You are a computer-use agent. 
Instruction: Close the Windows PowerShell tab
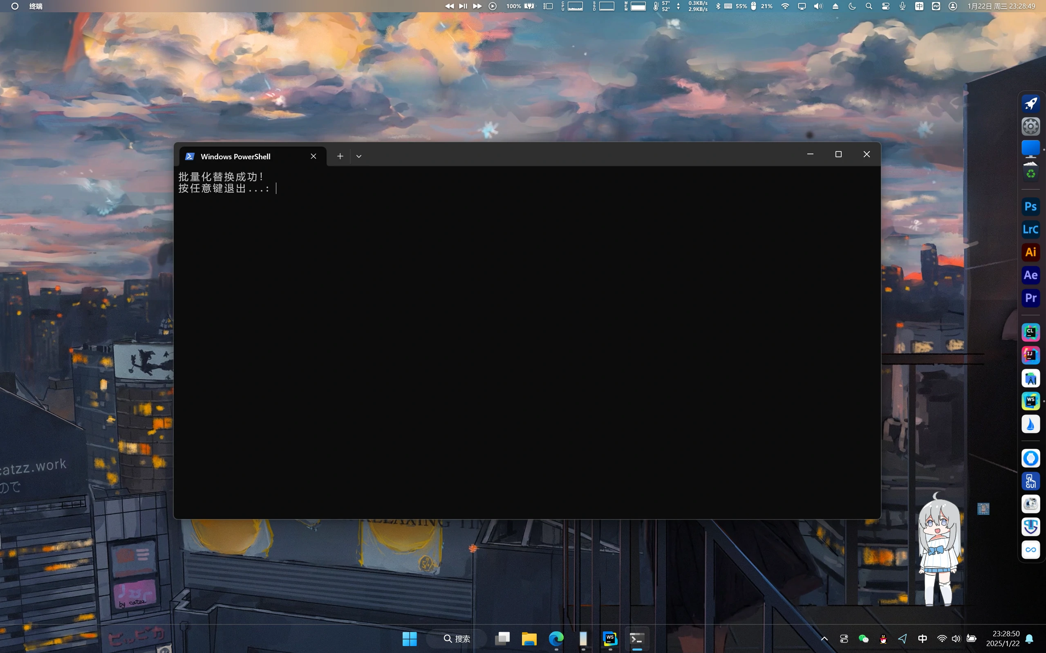314,156
